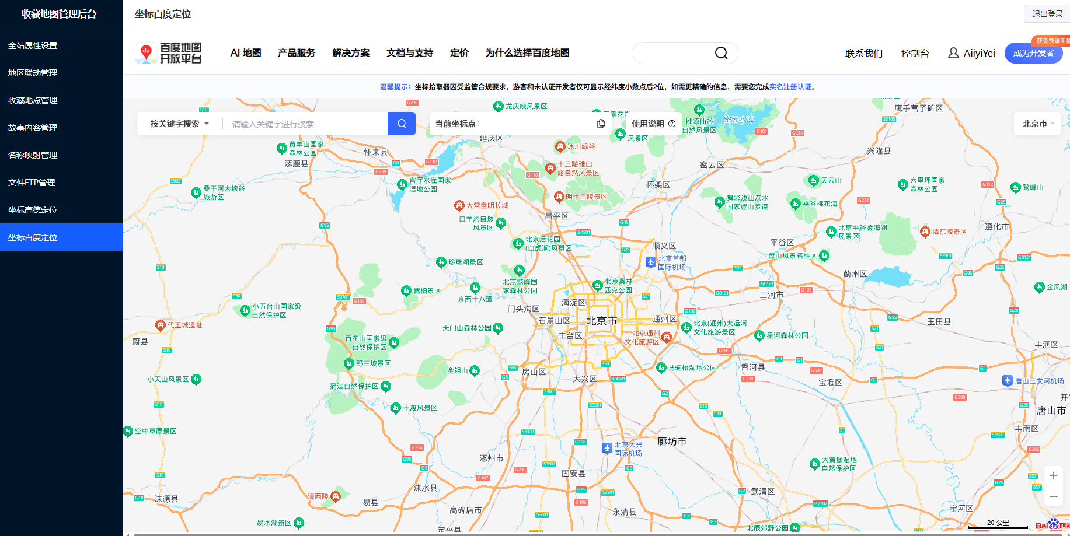Viewport: 1070px width, 536px height.
Task: Open 故事内容管理 in the sidebar
Action: [61, 128]
